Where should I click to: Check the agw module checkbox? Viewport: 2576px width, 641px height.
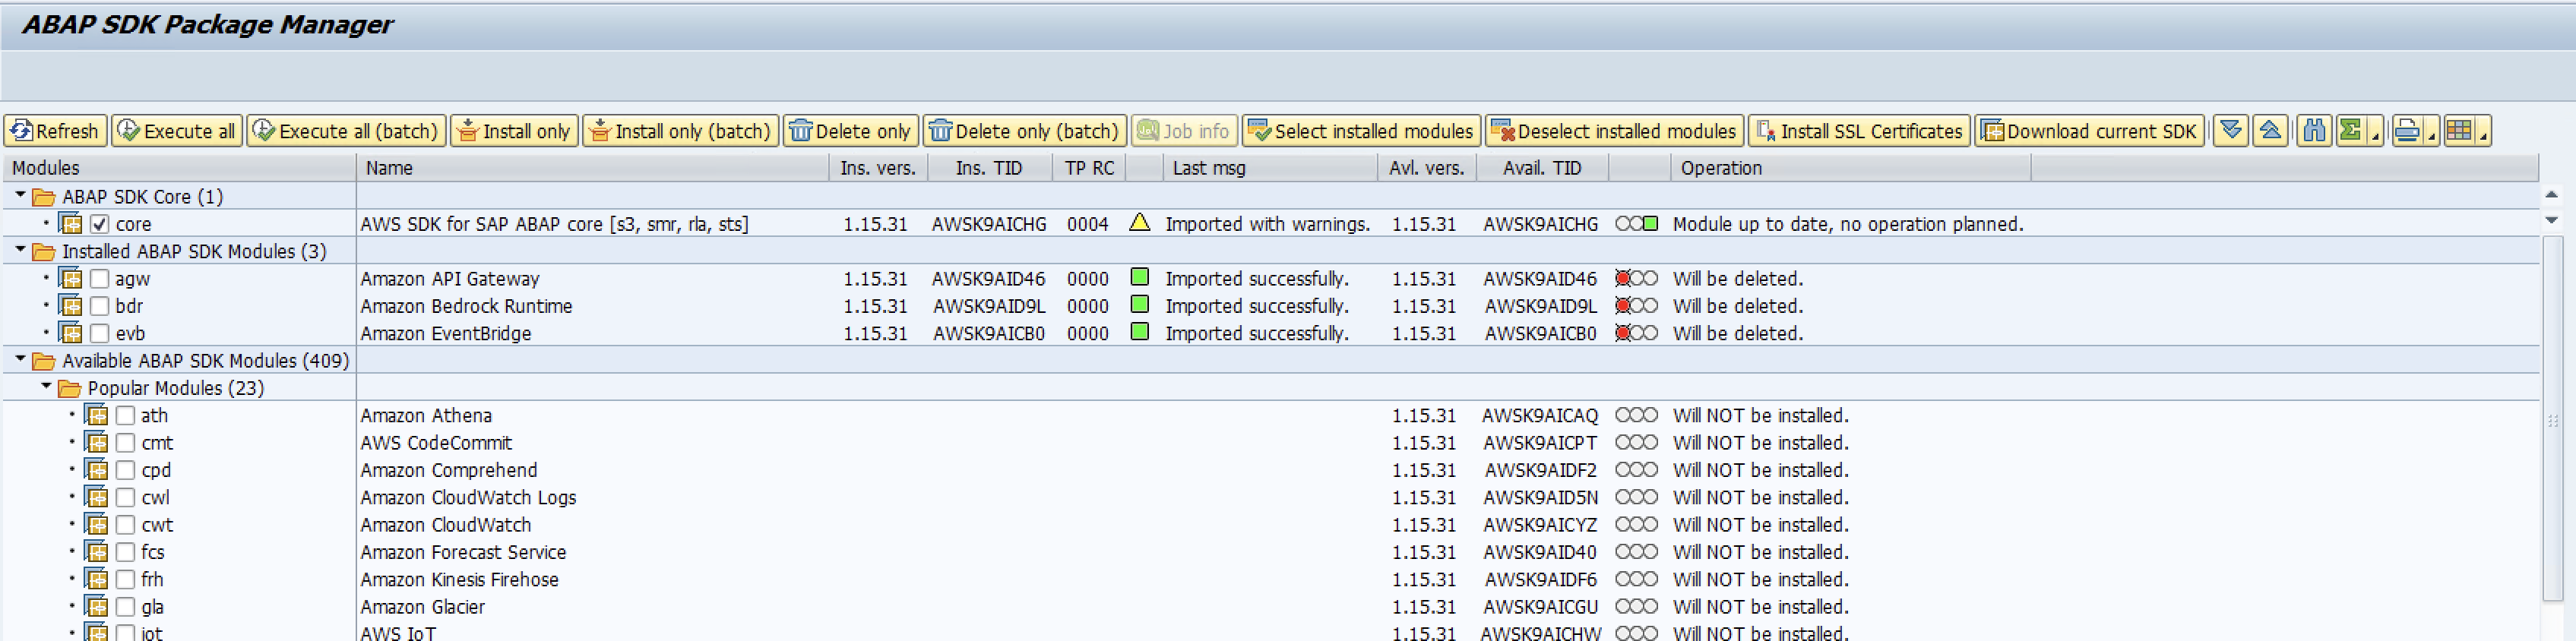[100, 279]
